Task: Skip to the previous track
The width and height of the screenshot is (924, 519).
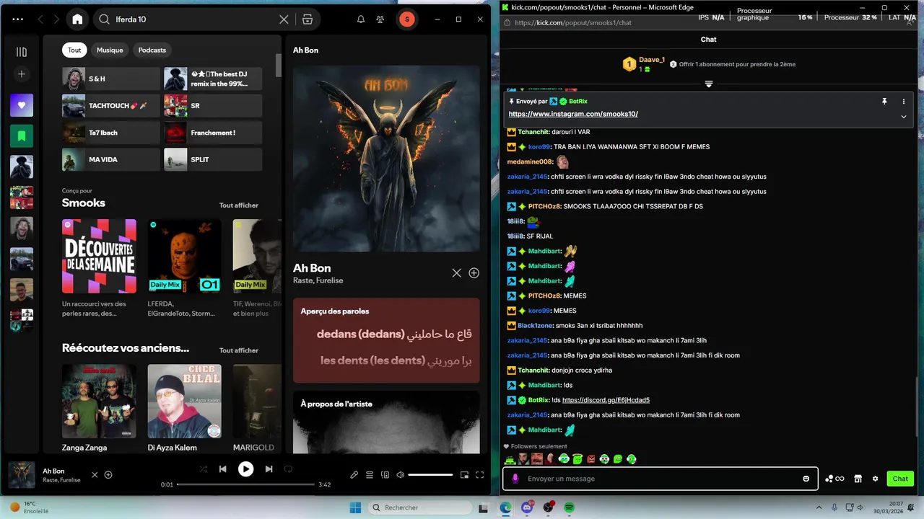Action: [223, 469]
